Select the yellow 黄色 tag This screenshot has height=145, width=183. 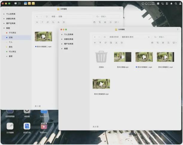[16, 47]
